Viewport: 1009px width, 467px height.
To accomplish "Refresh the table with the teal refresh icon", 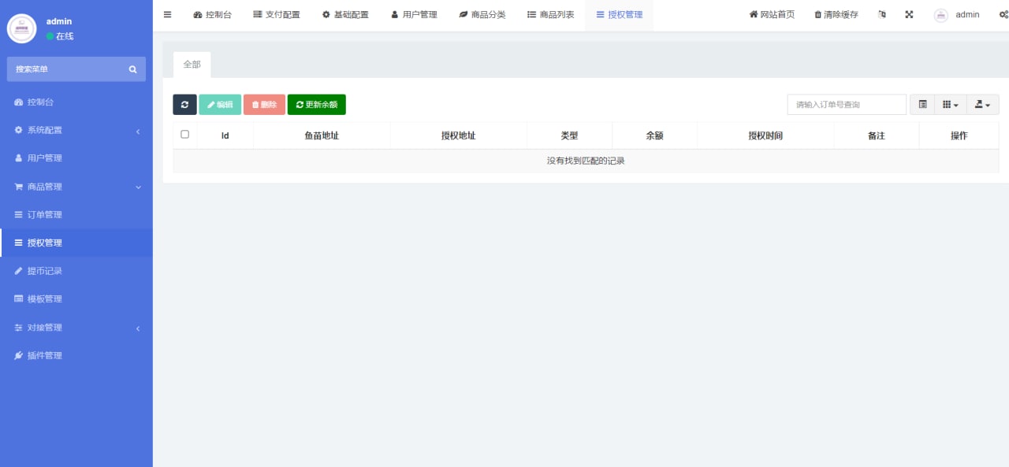I will pos(184,104).
